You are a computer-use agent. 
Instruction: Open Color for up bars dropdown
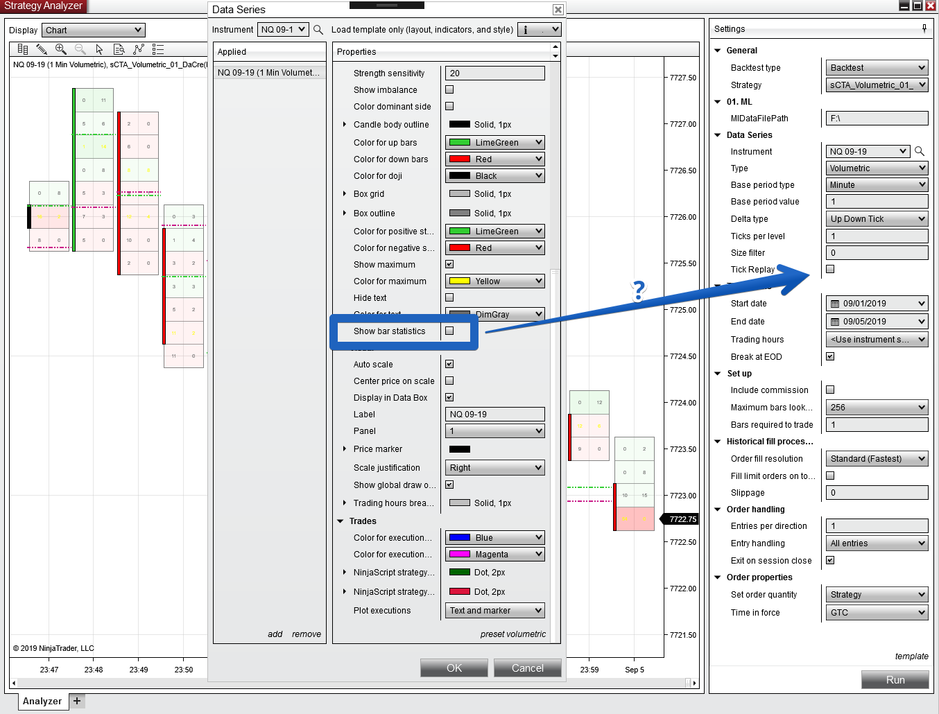coord(495,142)
